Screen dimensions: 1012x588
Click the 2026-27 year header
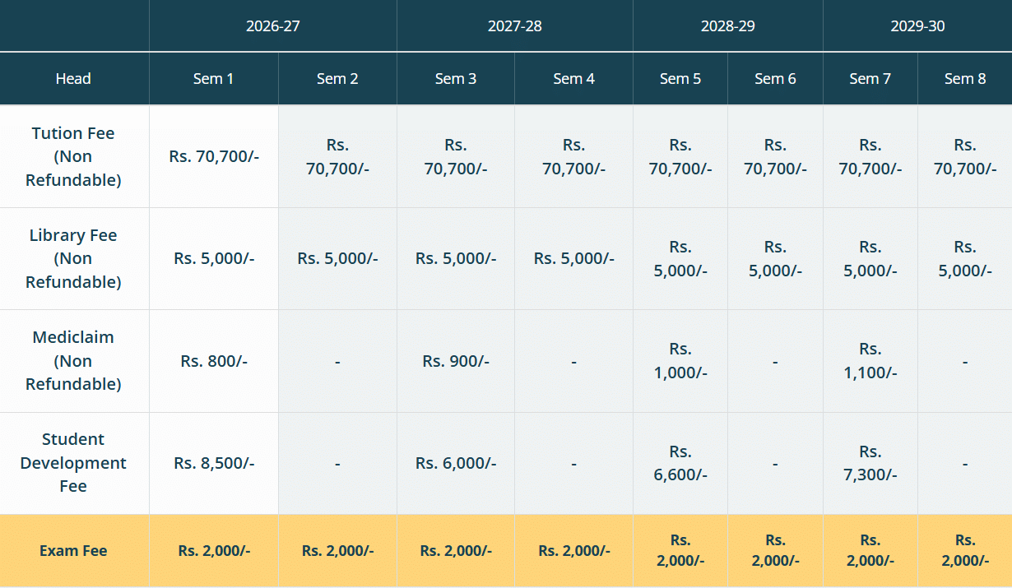[x=272, y=26]
